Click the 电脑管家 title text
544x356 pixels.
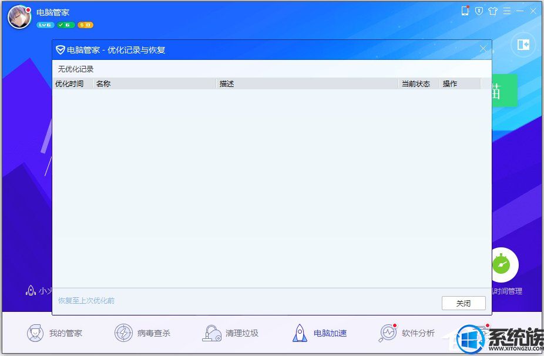(53, 12)
